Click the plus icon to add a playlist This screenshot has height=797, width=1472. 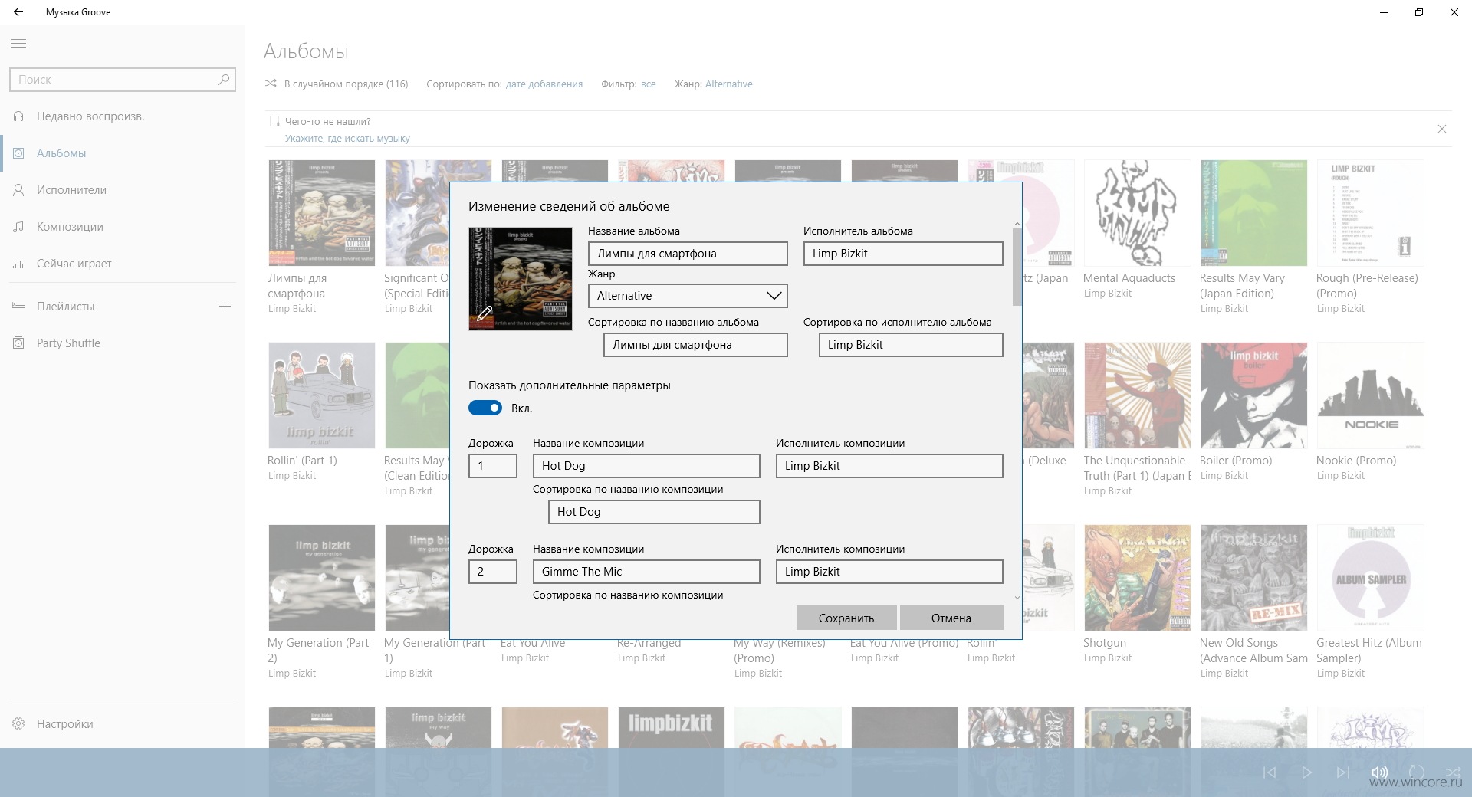225,307
